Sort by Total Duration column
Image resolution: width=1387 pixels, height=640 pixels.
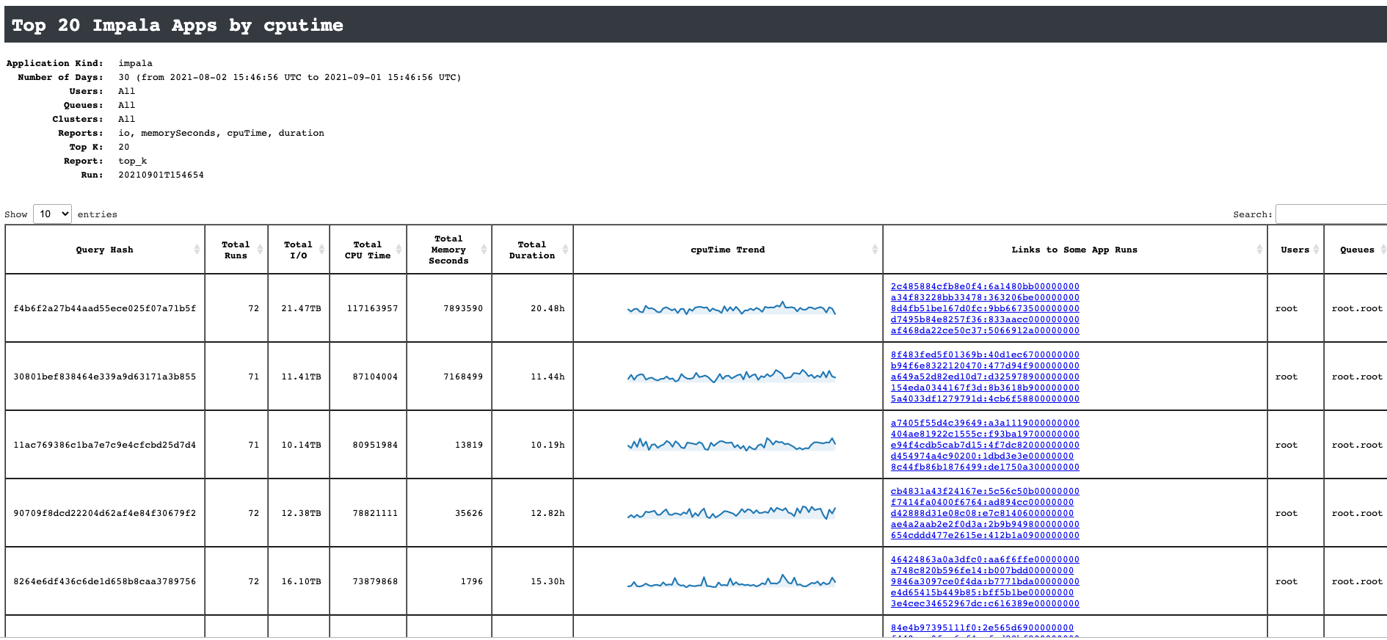[x=532, y=250]
